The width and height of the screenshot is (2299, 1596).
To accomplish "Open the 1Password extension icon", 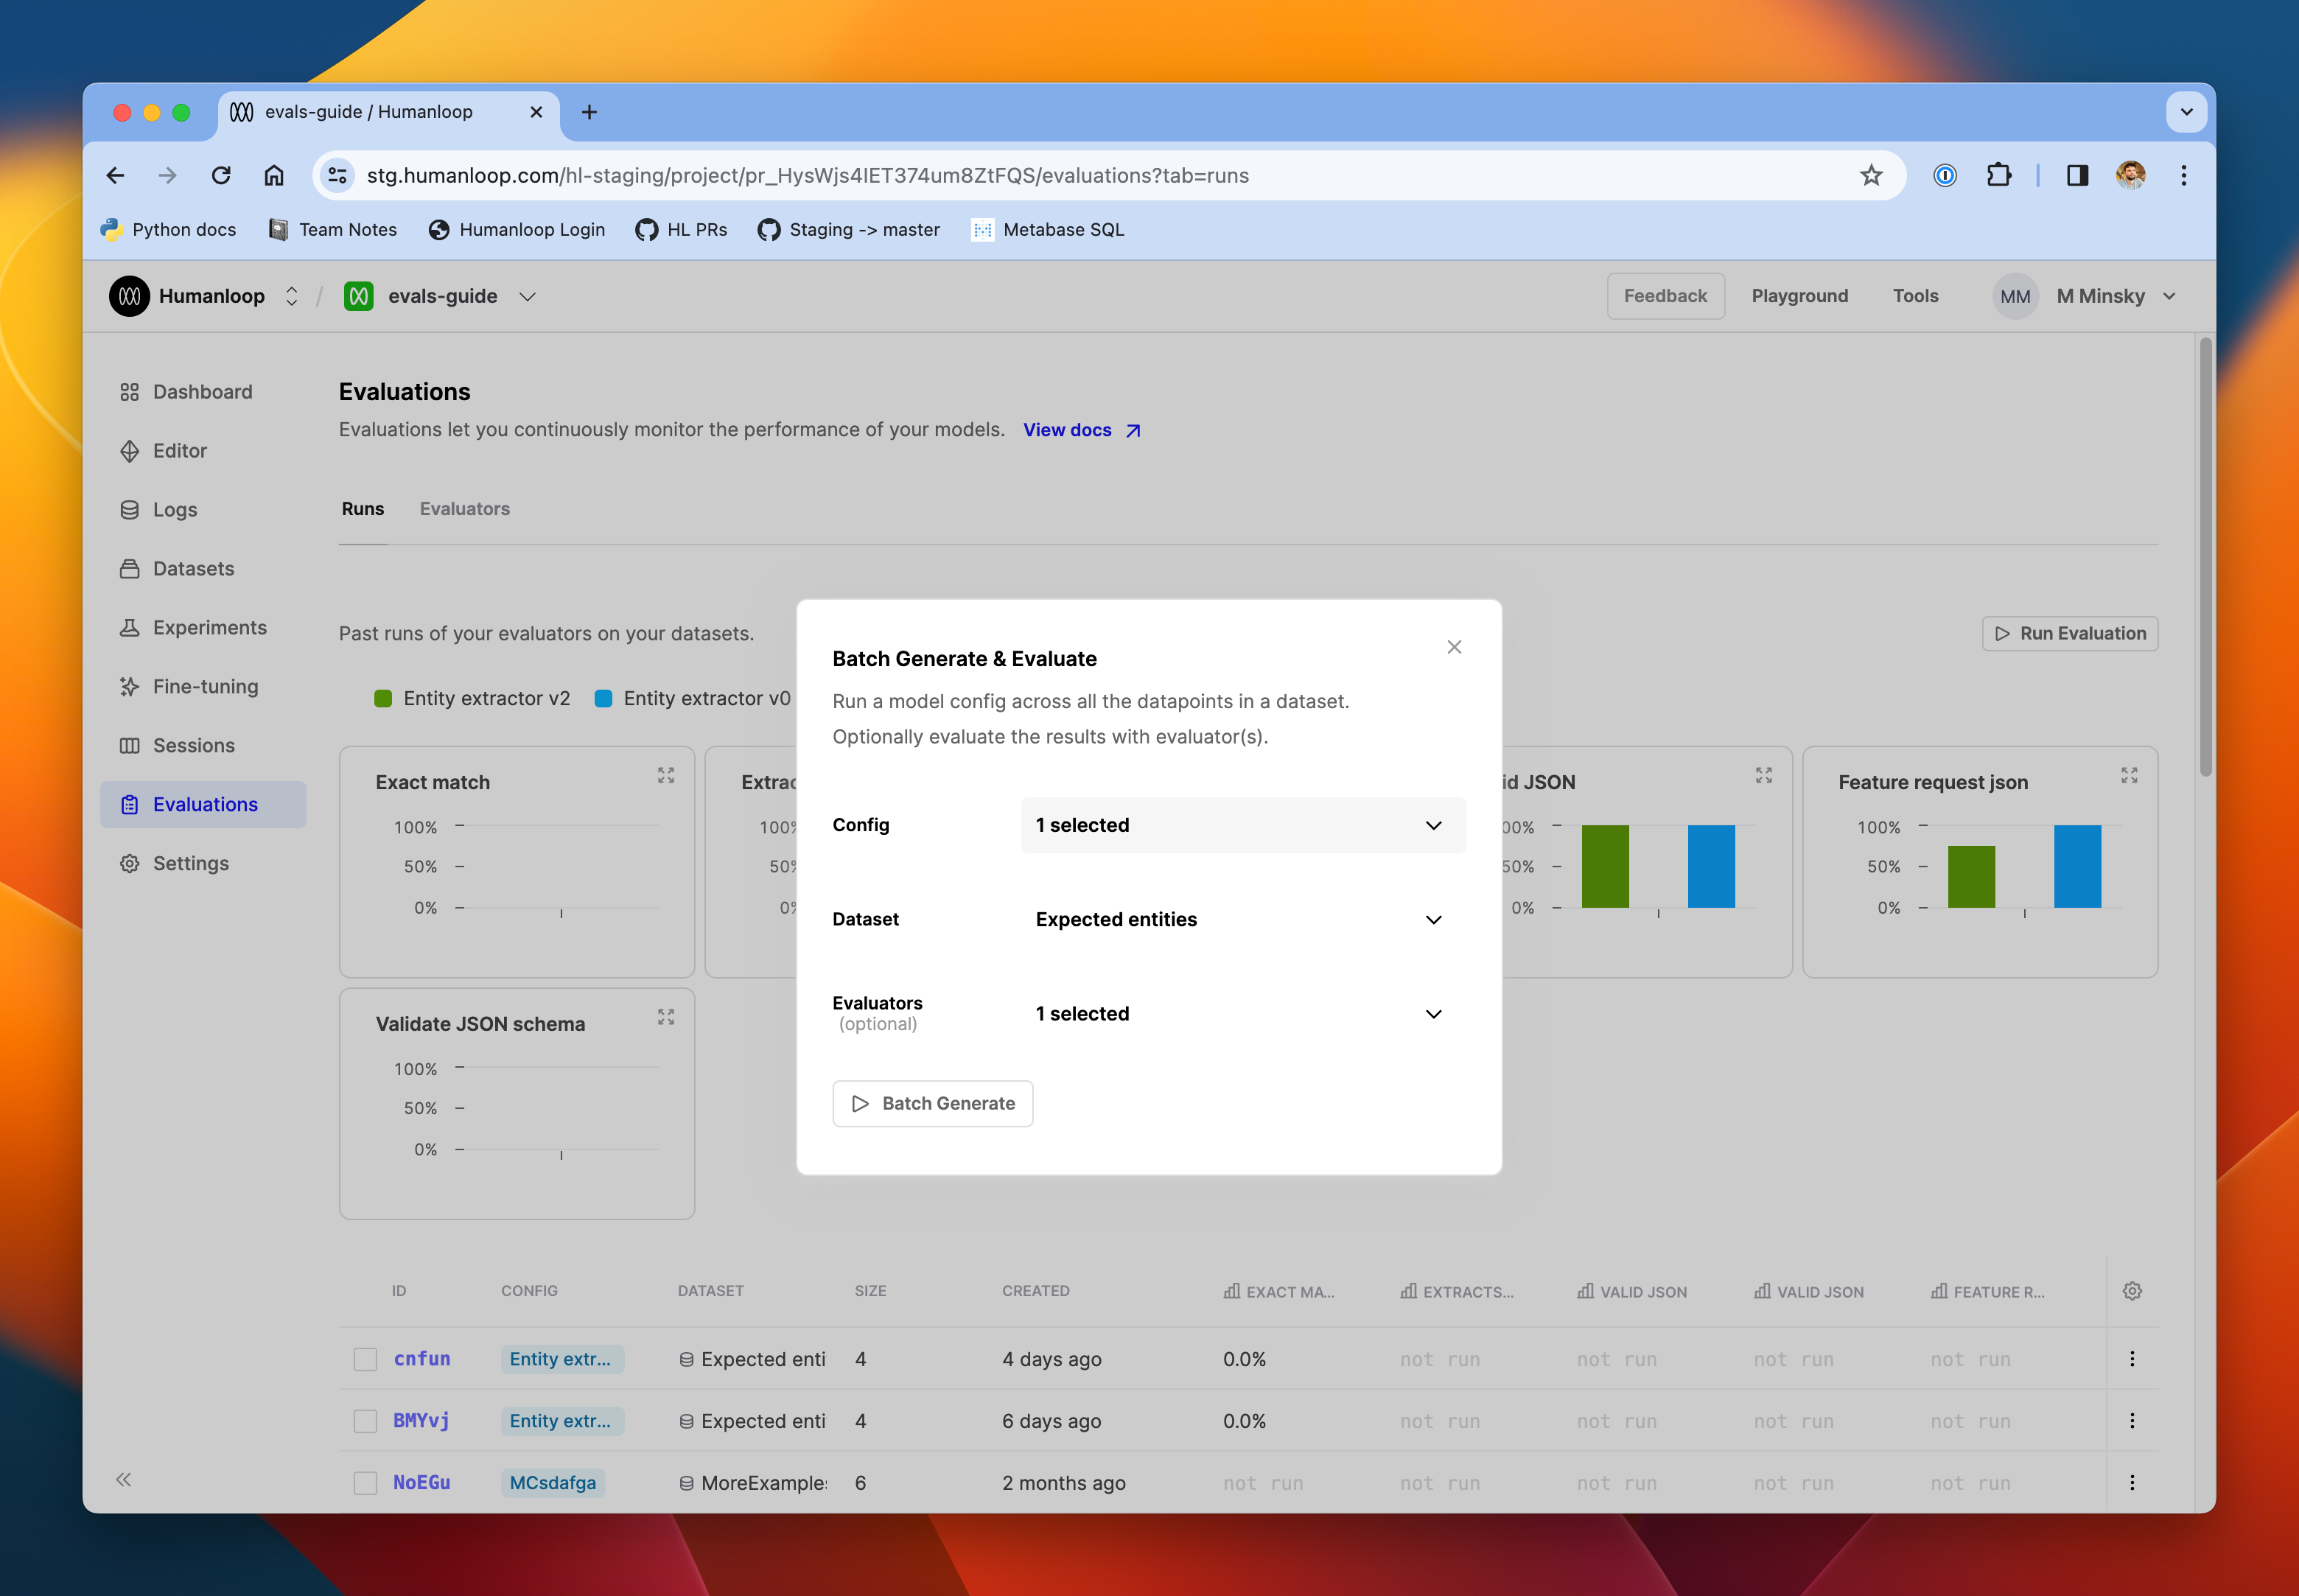I will [1944, 176].
